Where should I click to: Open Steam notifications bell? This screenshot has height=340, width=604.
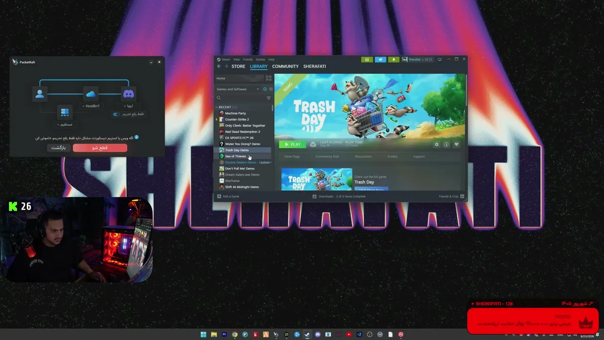point(394,59)
